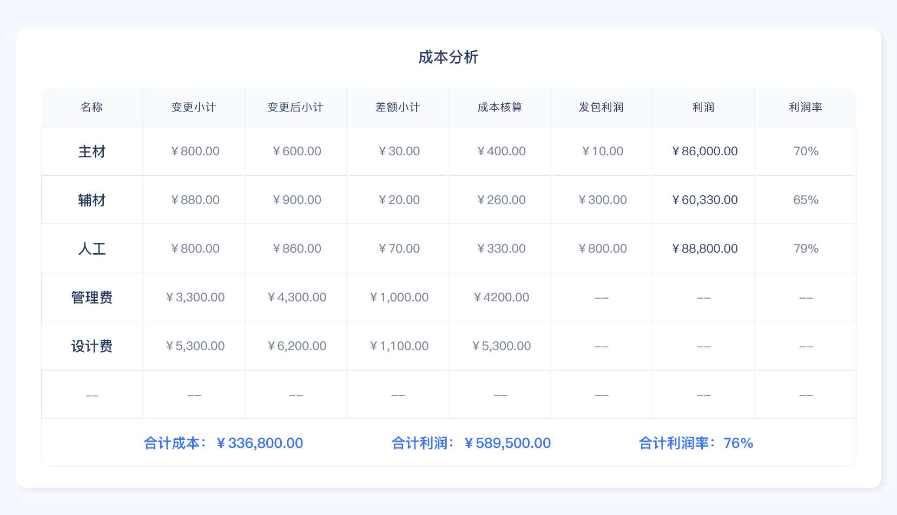Click the "70%" profit rate cell
Image resolution: width=897 pixels, height=515 pixels.
coord(806,151)
